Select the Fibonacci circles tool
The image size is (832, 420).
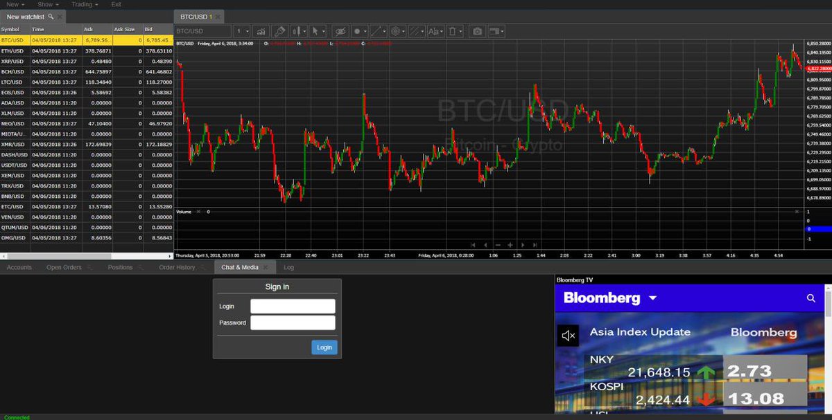[396, 31]
